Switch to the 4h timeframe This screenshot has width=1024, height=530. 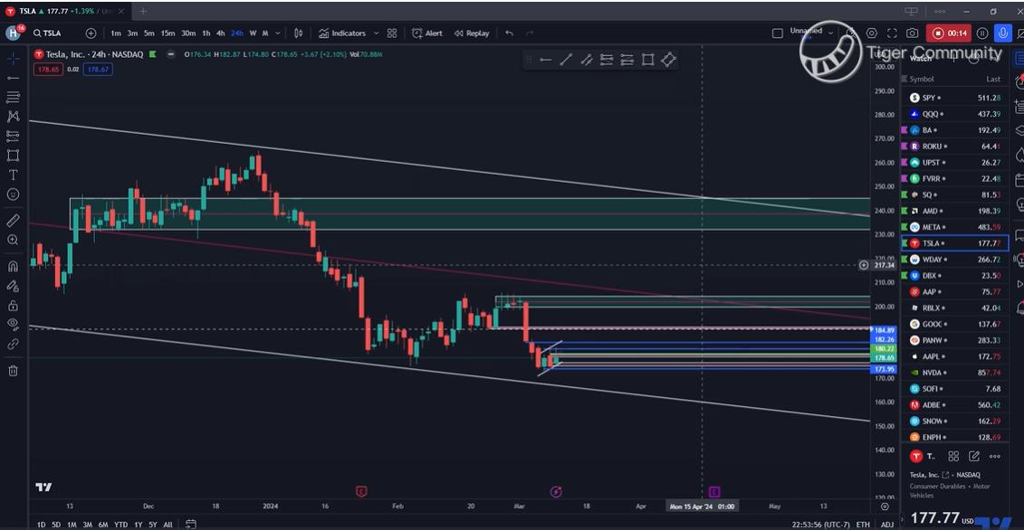(221, 33)
